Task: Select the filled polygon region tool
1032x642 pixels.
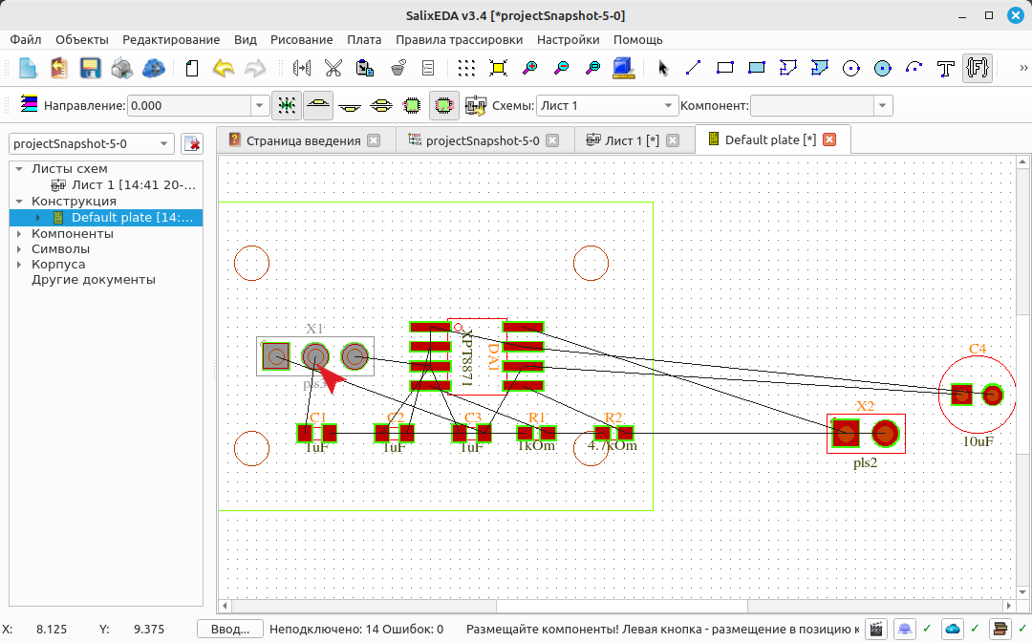Action: [x=820, y=68]
